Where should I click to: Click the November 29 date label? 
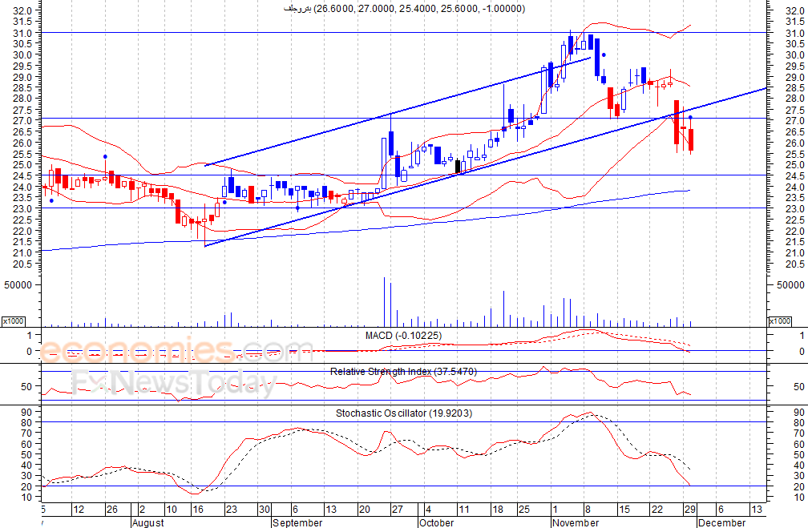pos(690,510)
